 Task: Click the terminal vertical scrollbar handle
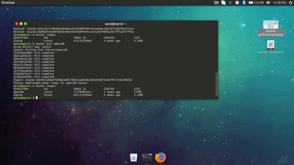pos(216,84)
